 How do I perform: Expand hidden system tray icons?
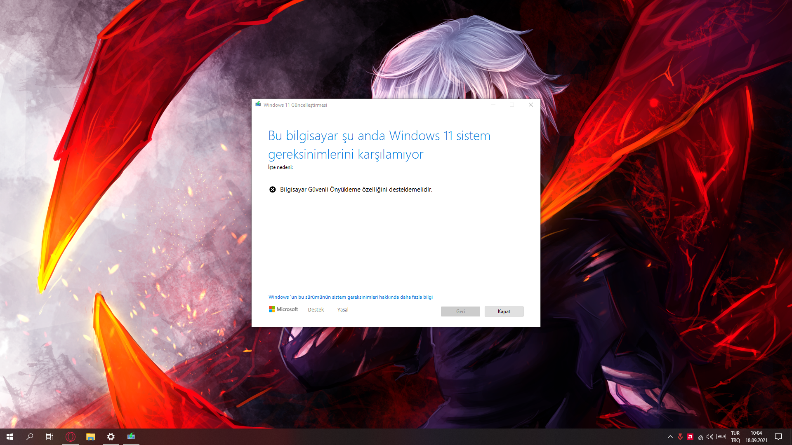click(x=670, y=437)
